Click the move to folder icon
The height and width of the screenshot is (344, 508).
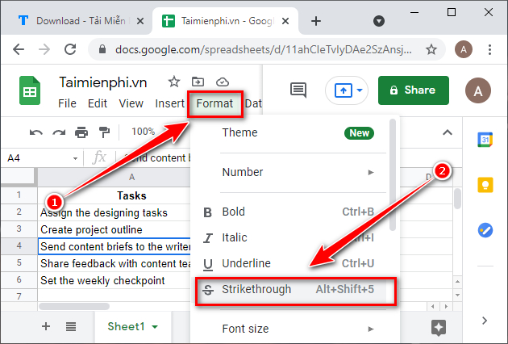pyautogui.click(x=198, y=82)
